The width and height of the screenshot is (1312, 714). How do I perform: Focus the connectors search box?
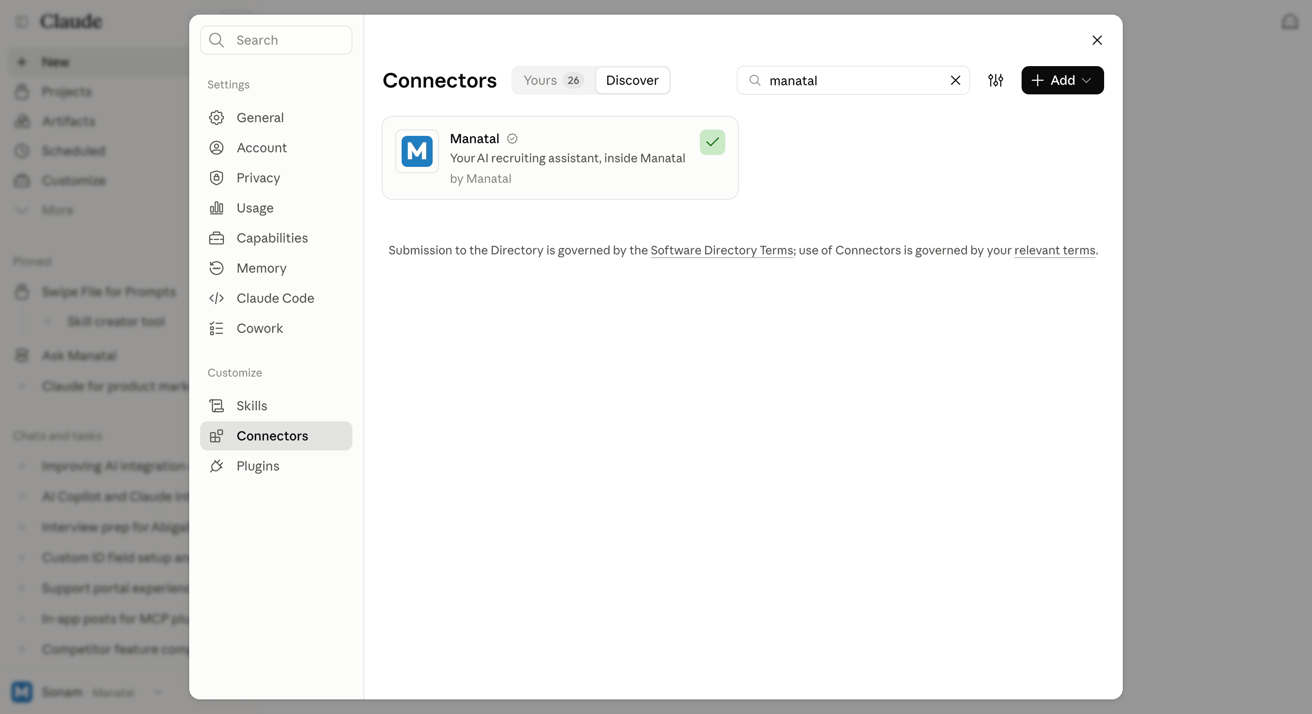pyautogui.click(x=853, y=80)
